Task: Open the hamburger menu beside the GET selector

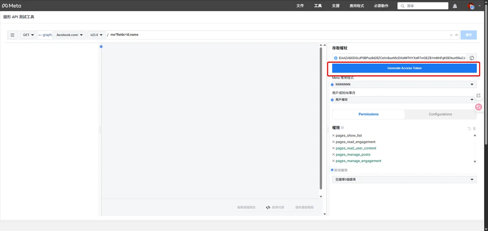Action: (x=13, y=35)
